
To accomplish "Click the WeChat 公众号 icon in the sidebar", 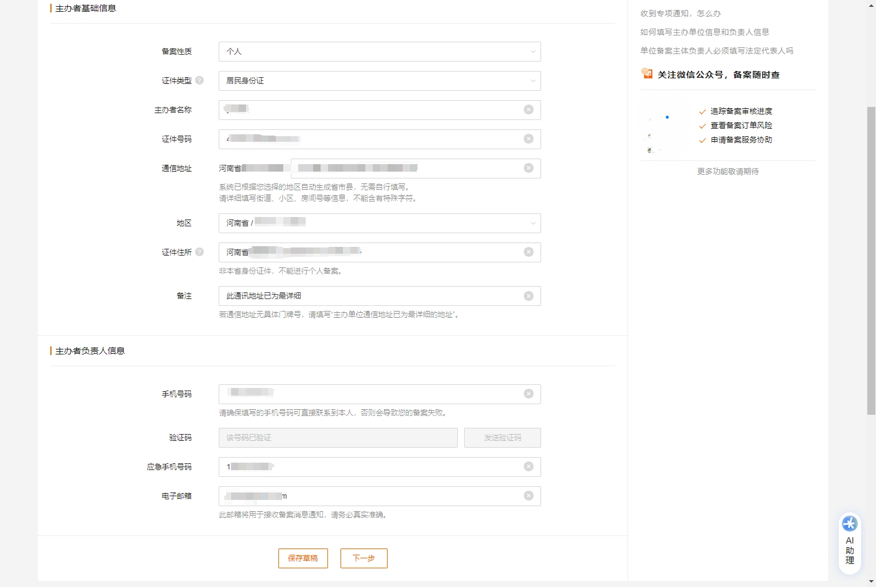I will point(646,73).
